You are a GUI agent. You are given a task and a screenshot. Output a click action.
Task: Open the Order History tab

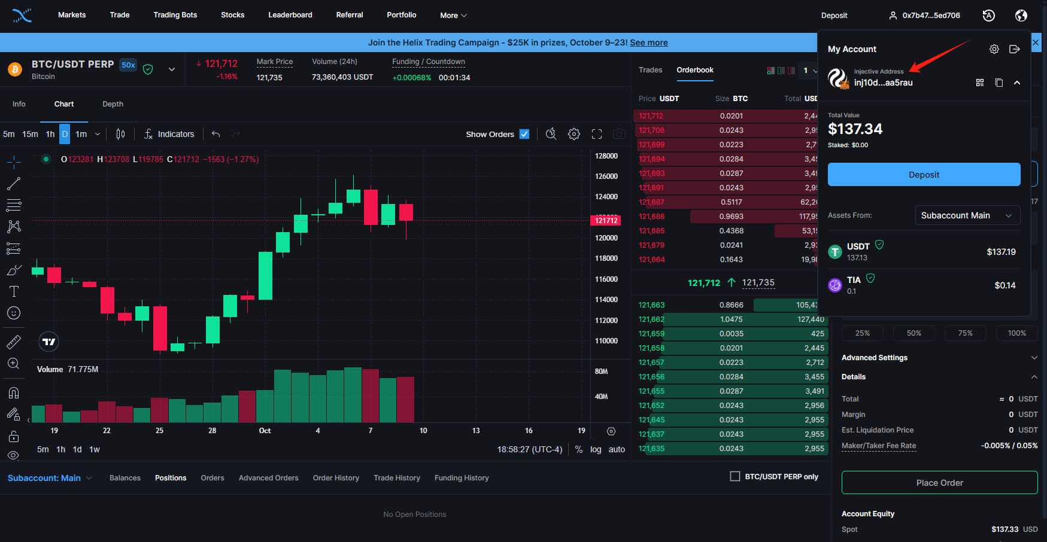336,478
